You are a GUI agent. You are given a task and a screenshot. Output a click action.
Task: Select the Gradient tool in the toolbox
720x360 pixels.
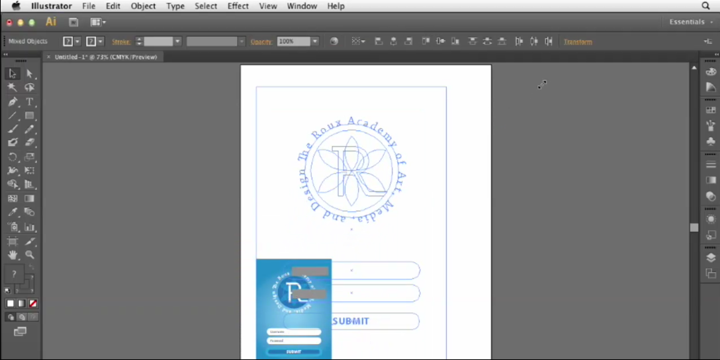(x=29, y=199)
